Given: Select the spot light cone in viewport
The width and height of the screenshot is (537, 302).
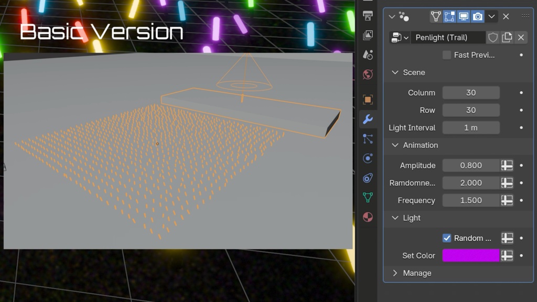Looking at the screenshot, I should tap(244, 72).
